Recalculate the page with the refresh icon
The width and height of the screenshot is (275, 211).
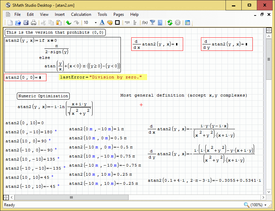(170, 23)
